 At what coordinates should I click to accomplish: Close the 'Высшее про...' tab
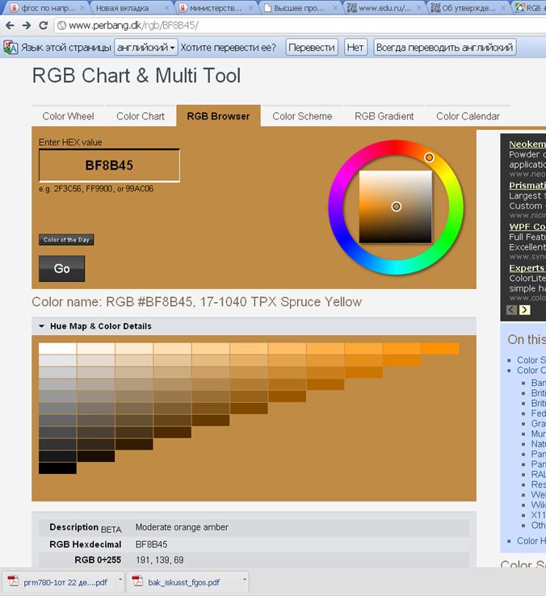tap(335, 7)
